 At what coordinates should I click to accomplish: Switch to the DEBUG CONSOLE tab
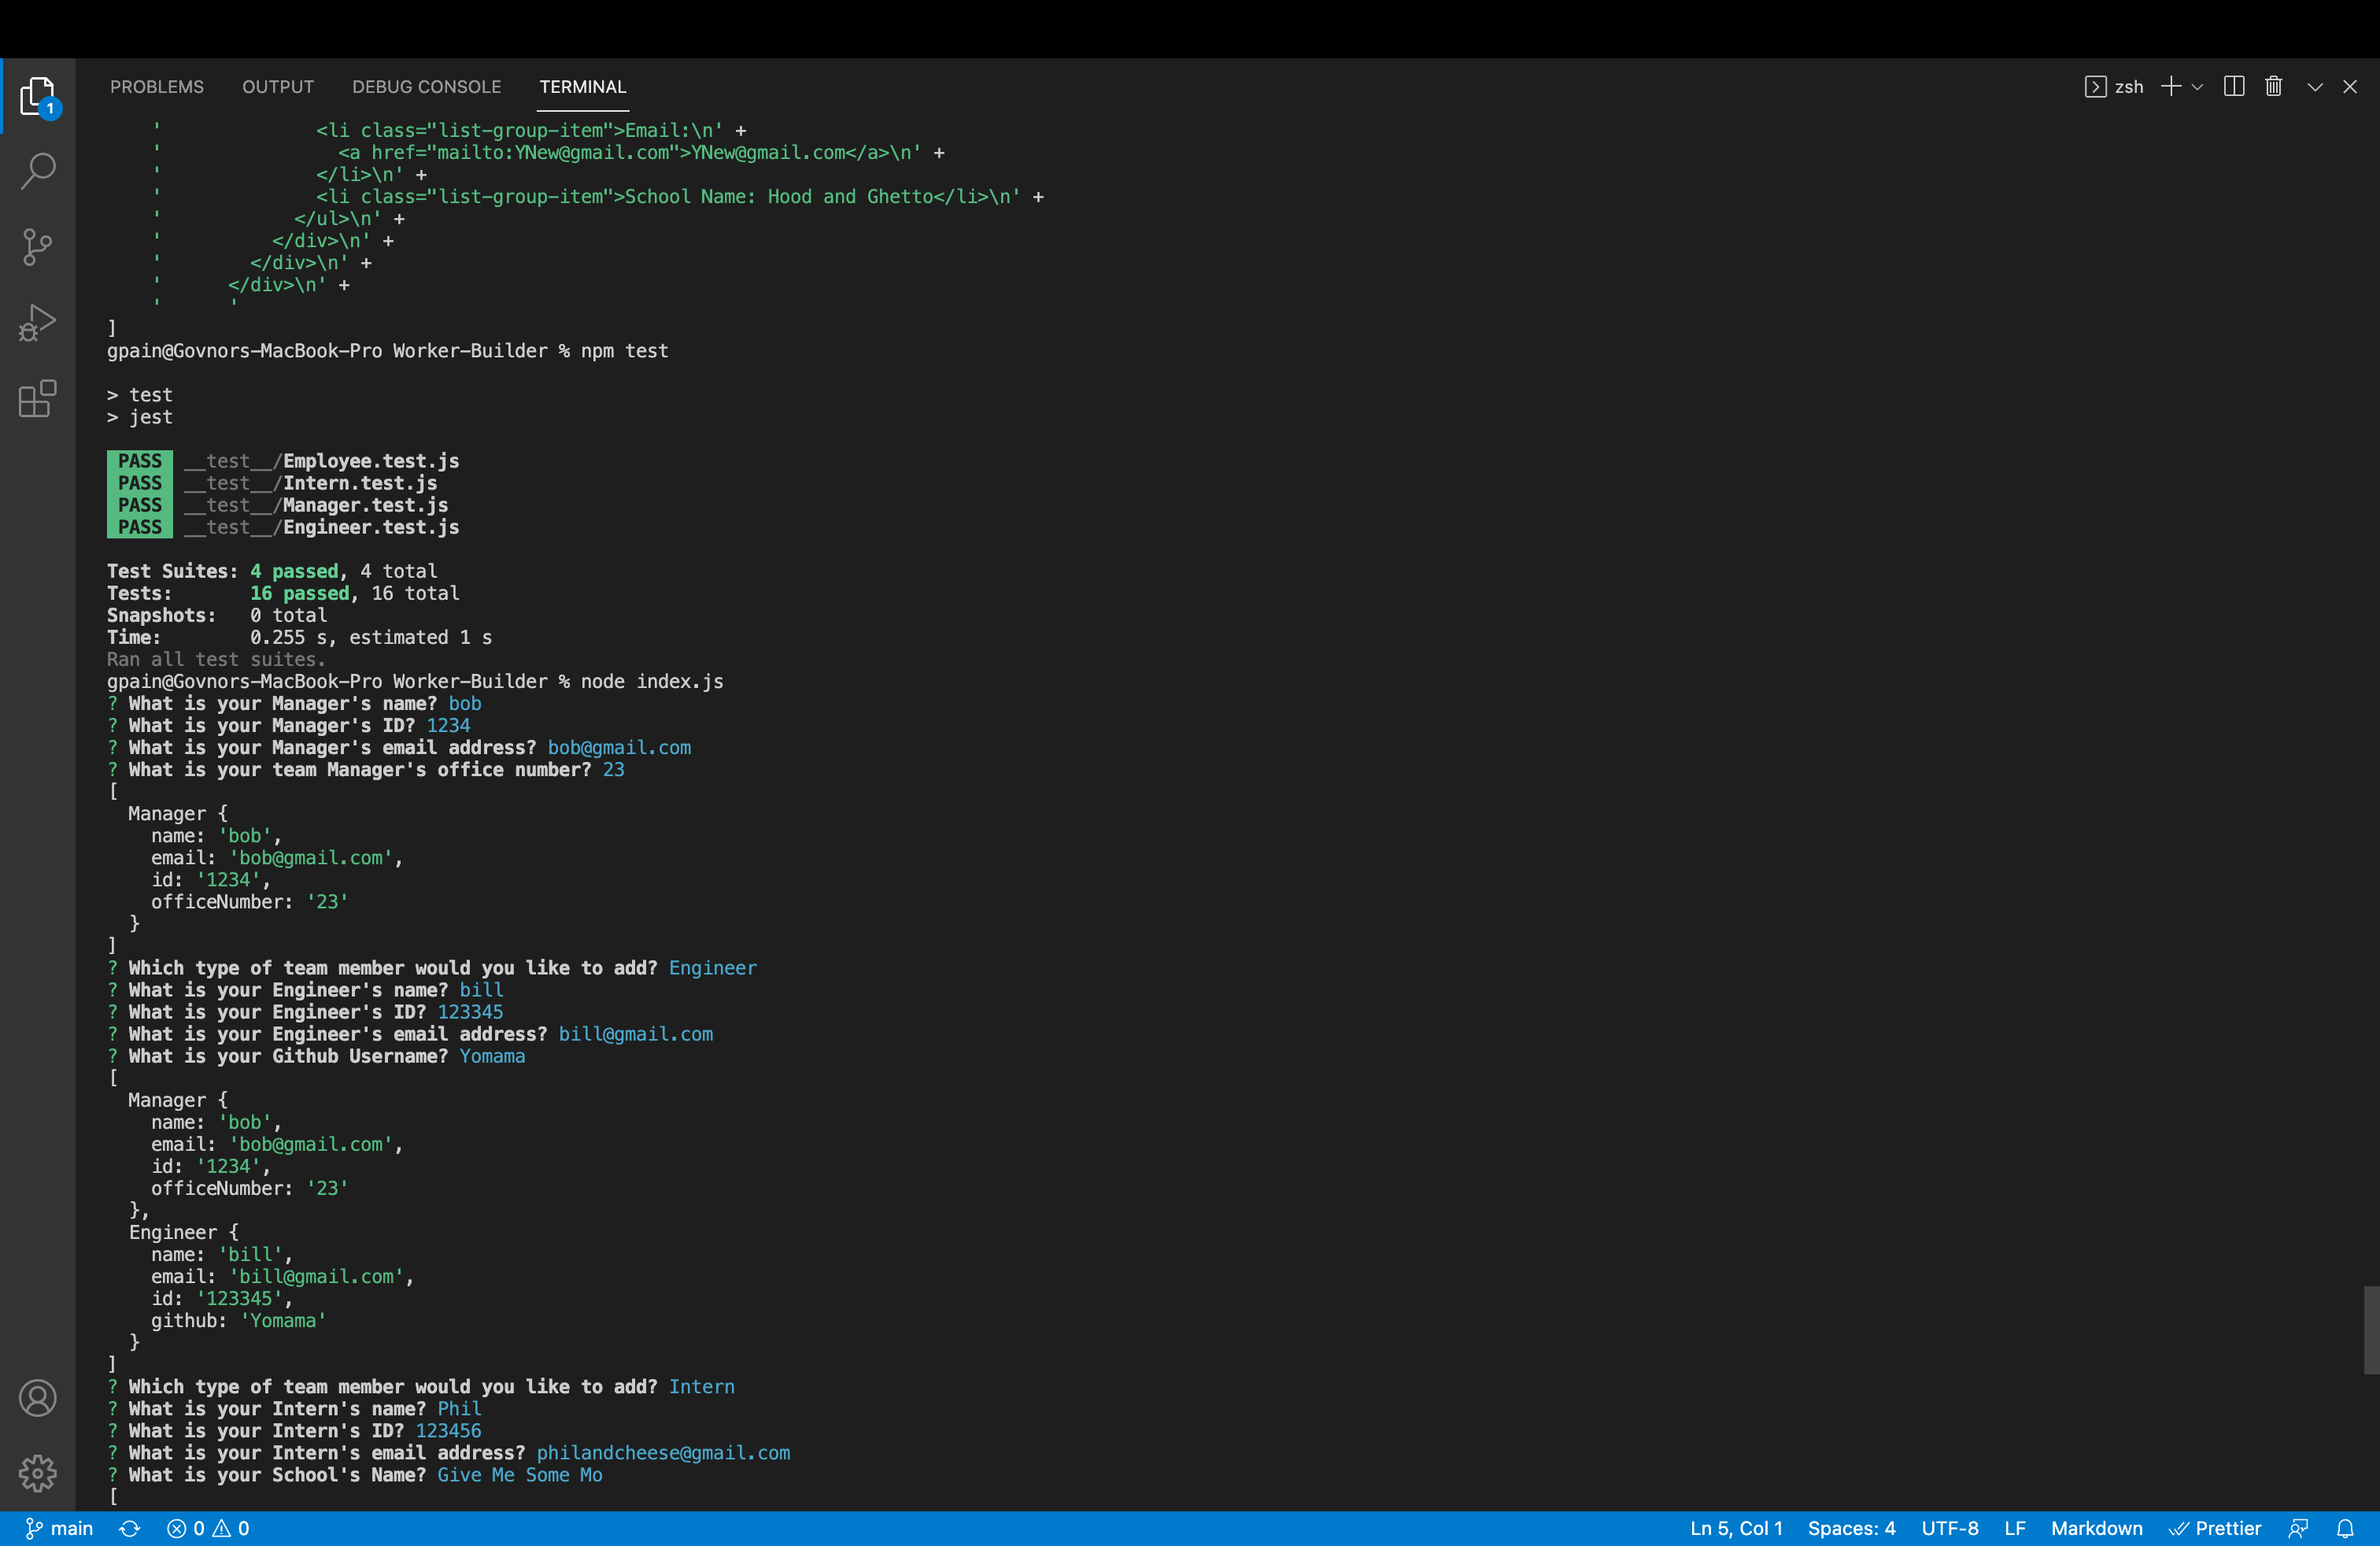tap(427, 87)
